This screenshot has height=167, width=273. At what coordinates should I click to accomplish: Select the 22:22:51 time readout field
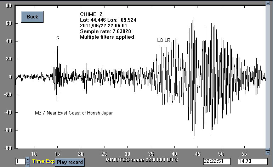pos(218,161)
